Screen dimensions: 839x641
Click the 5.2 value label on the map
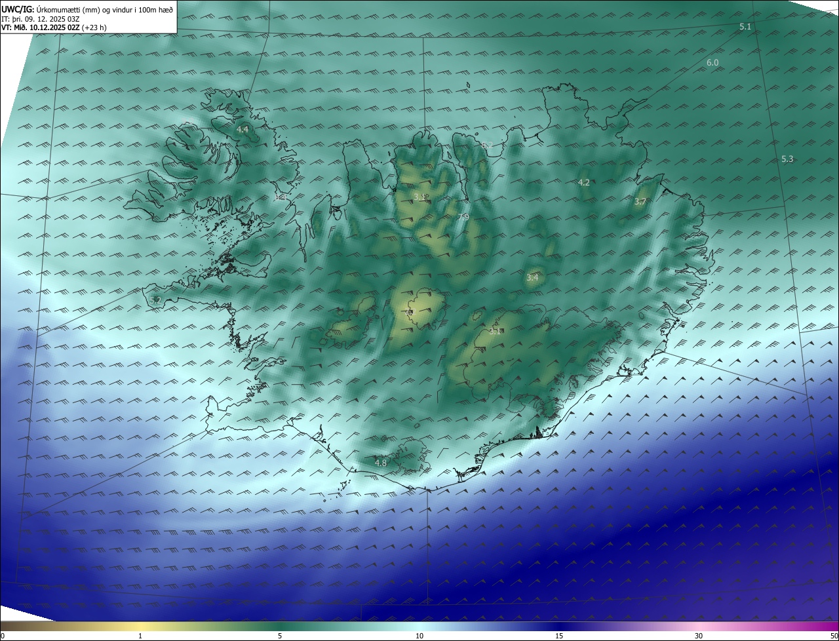[x=155, y=300]
